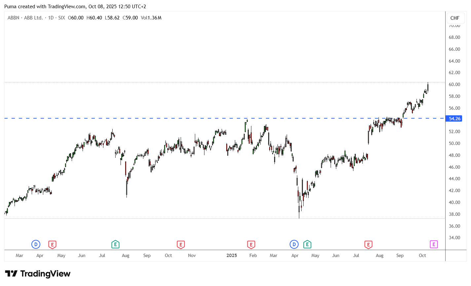Click the 46.00 price axis label
This screenshot has height=286, width=471.
(454, 167)
